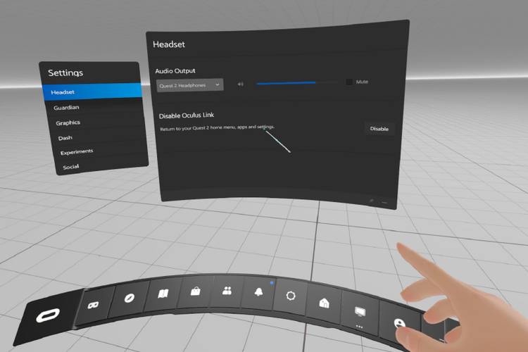
Task: Open the Friends people icon
Action: click(x=226, y=290)
